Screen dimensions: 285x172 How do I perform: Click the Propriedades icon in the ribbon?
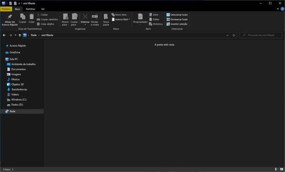tap(140, 17)
